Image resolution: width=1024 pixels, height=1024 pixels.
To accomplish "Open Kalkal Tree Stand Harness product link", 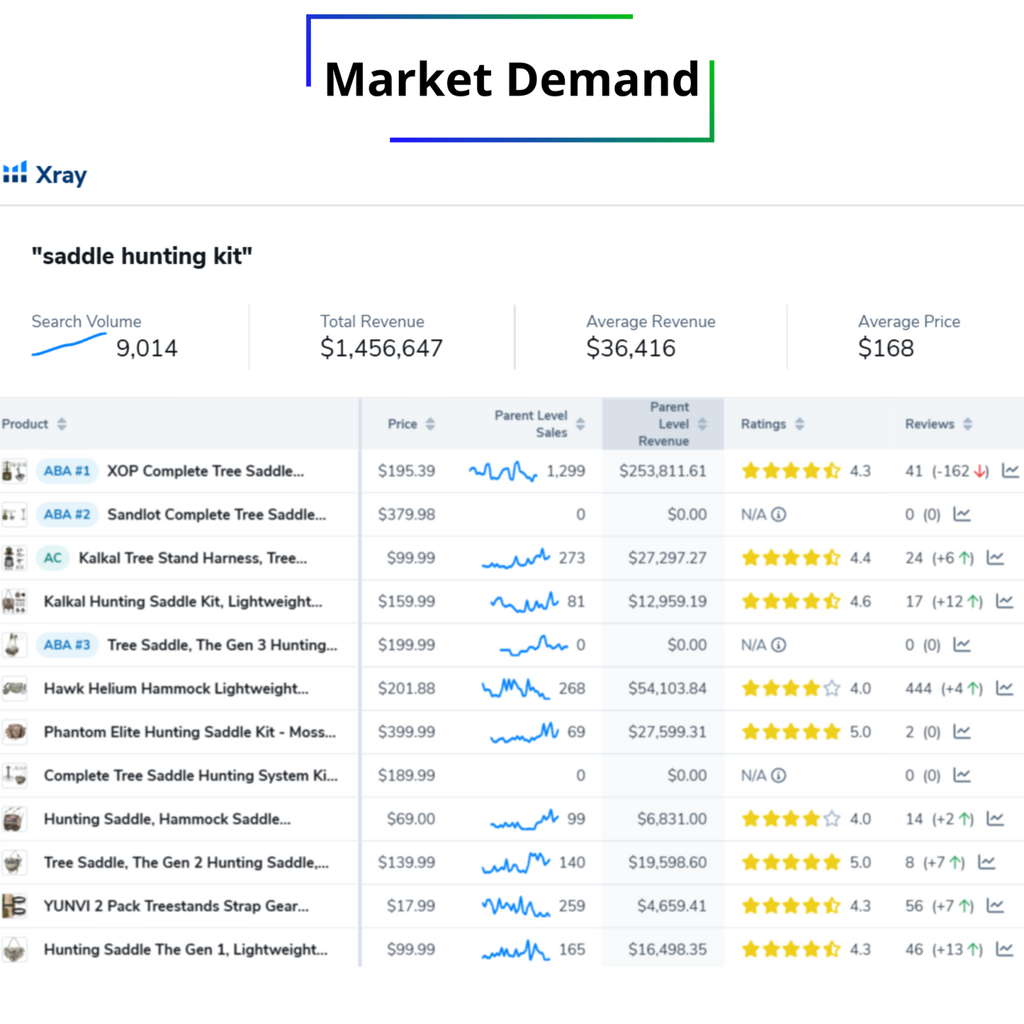I will click(193, 558).
